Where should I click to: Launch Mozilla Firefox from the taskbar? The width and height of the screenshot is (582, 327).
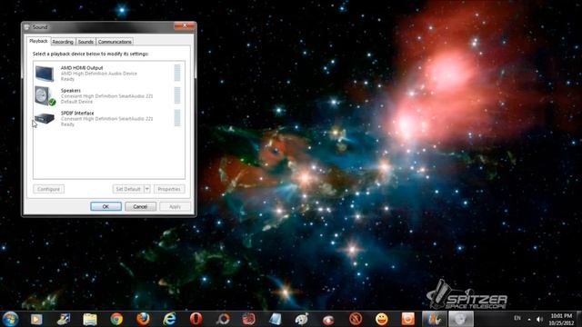[x=143, y=319]
